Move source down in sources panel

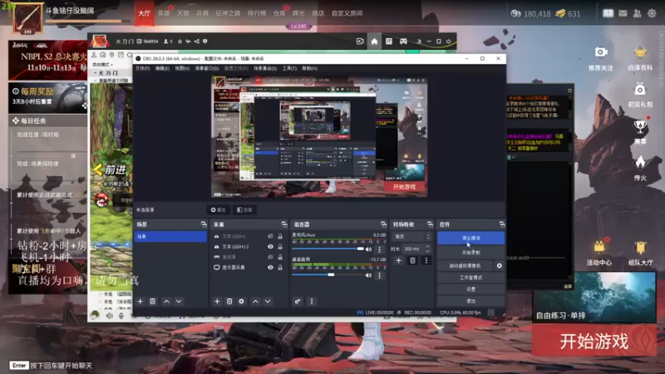[268, 301]
